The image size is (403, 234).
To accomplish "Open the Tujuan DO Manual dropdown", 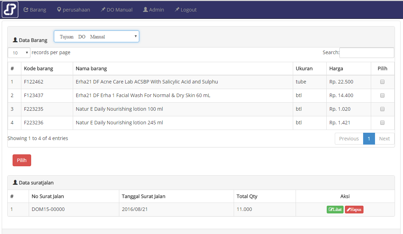I will 96,36.
